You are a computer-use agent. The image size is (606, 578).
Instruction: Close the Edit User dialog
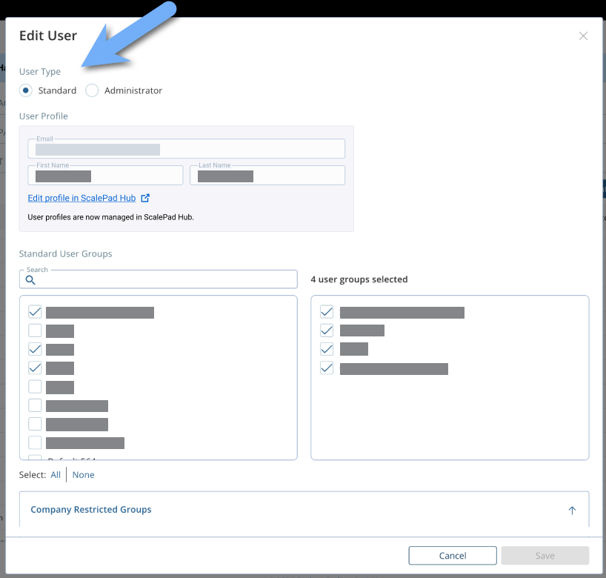coord(583,36)
